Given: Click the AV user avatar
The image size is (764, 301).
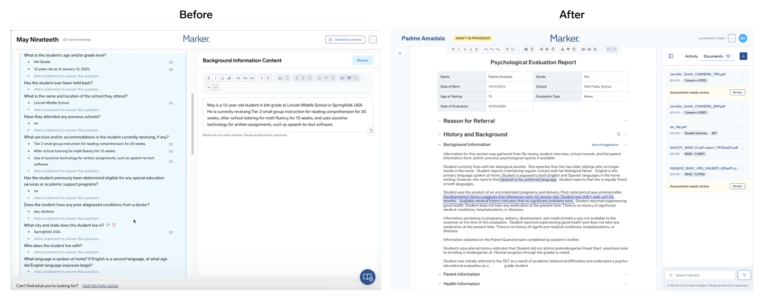Looking at the screenshot, I should pos(743,38).
